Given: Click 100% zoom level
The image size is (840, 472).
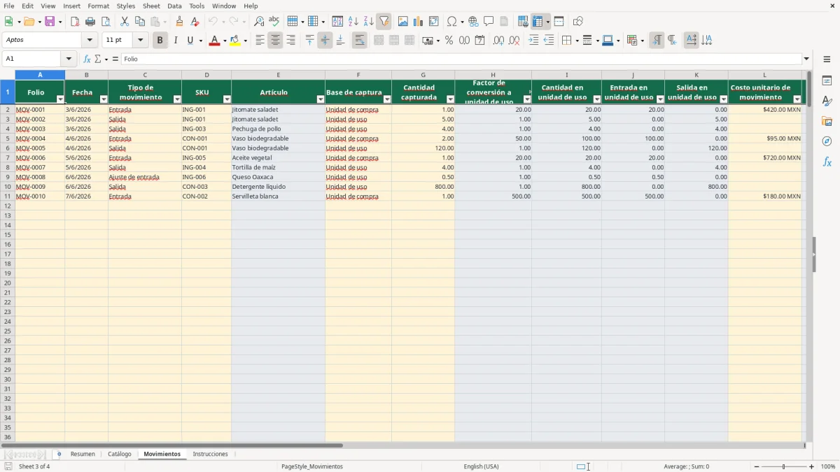Looking at the screenshot, I should pyautogui.click(x=828, y=466).
